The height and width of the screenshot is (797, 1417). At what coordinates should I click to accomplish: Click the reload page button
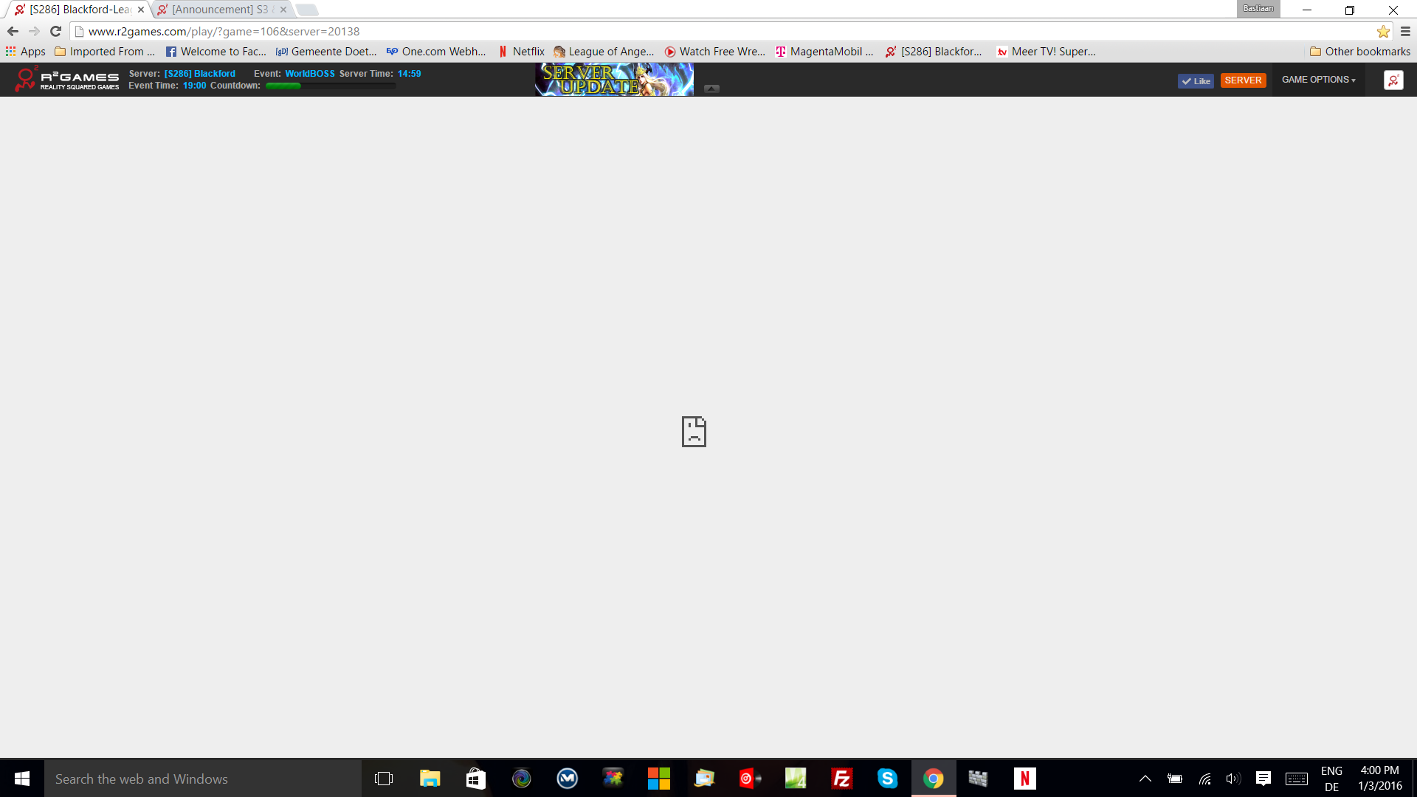tap(55, 31)
